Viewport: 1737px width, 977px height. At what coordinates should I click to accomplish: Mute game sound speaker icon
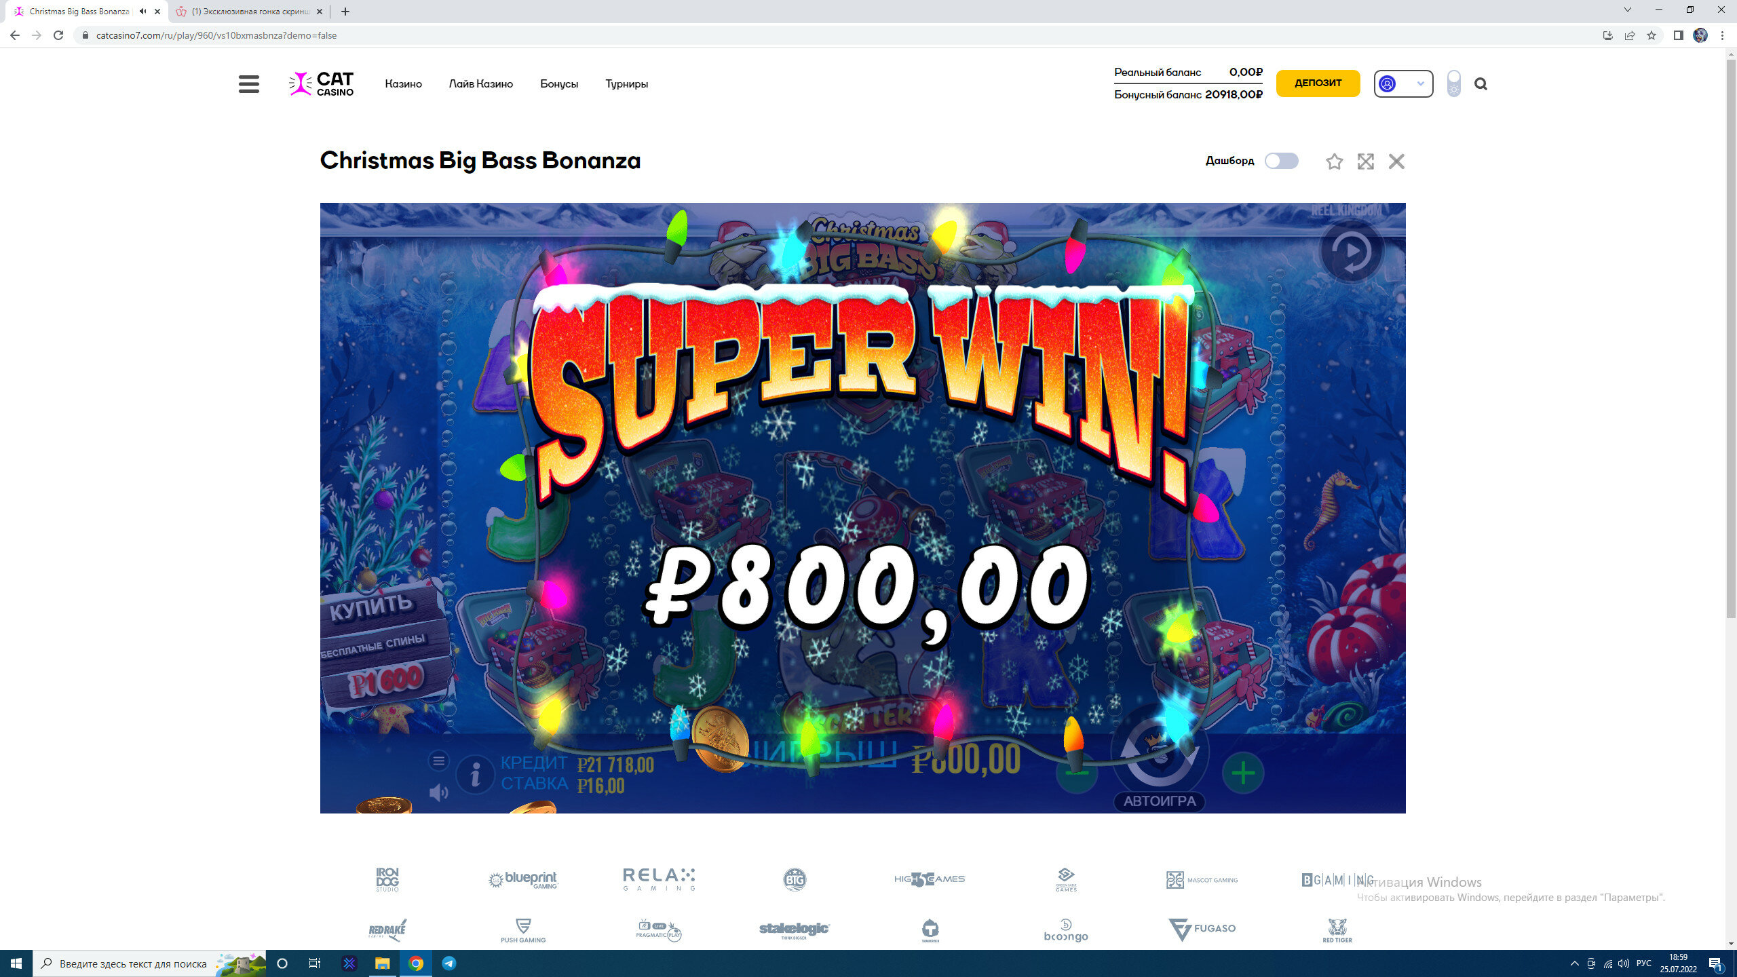point(439,792)
